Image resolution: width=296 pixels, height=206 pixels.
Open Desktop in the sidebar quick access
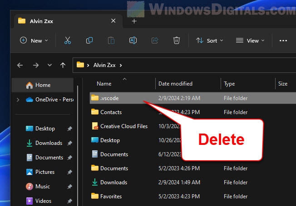(45, 129)
